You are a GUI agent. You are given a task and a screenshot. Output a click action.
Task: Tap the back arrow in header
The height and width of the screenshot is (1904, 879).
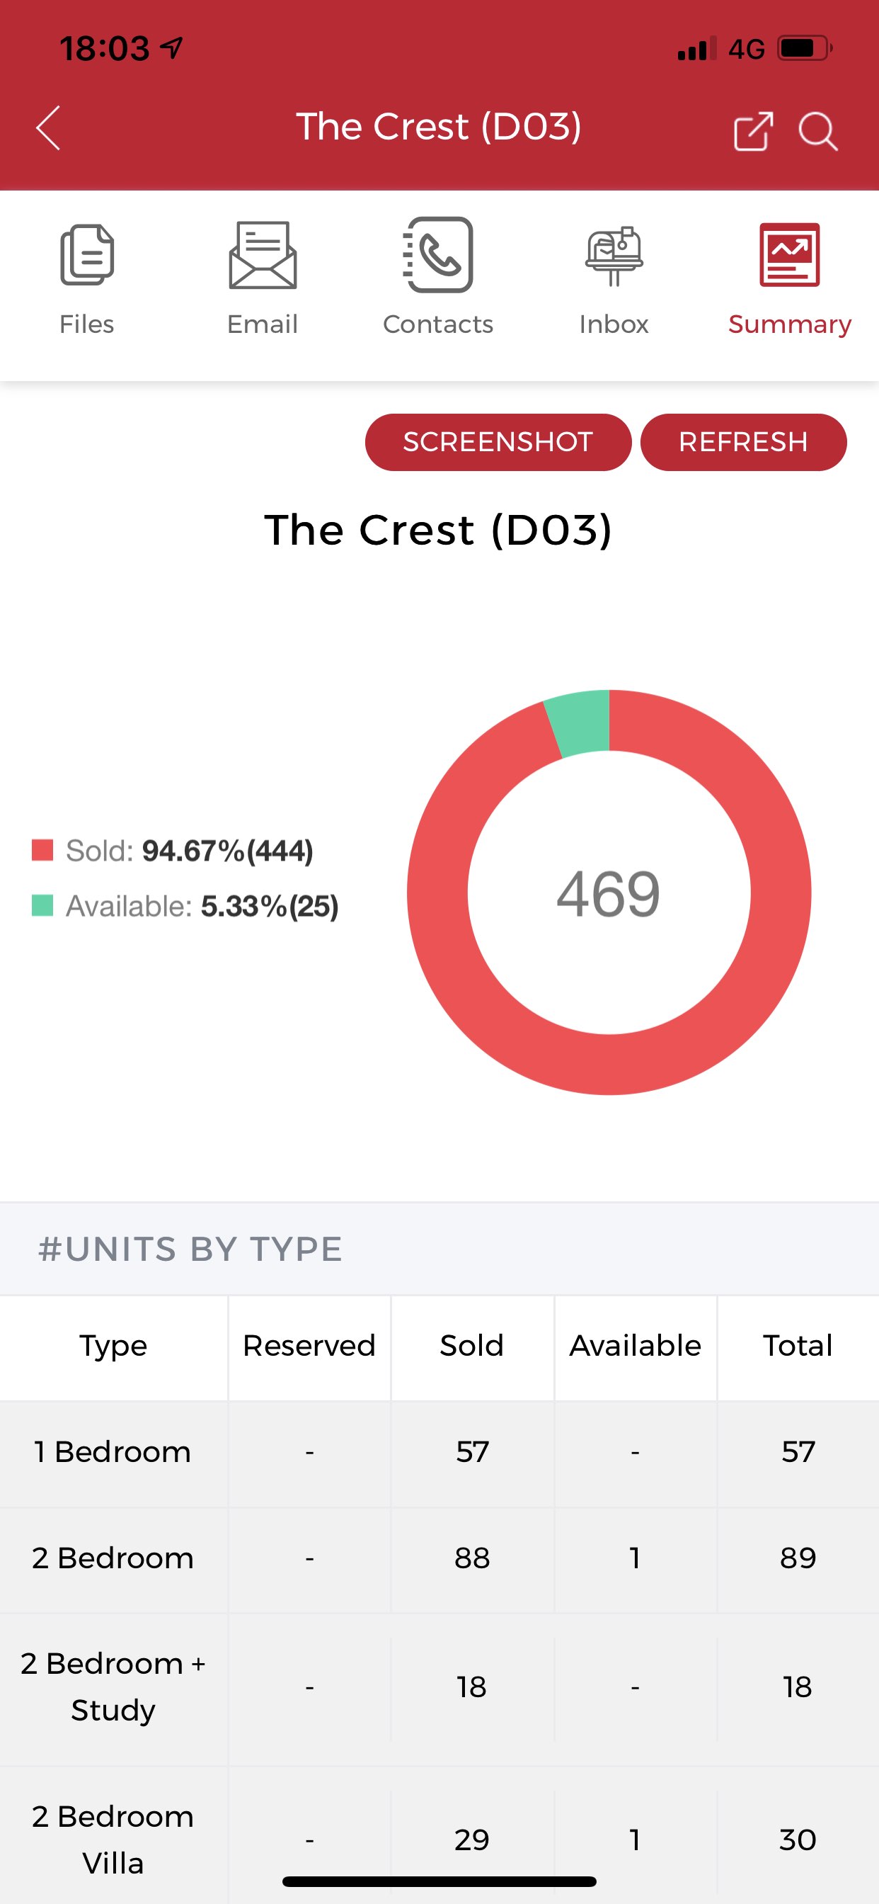pyautogui.click(x=48, y=128)
